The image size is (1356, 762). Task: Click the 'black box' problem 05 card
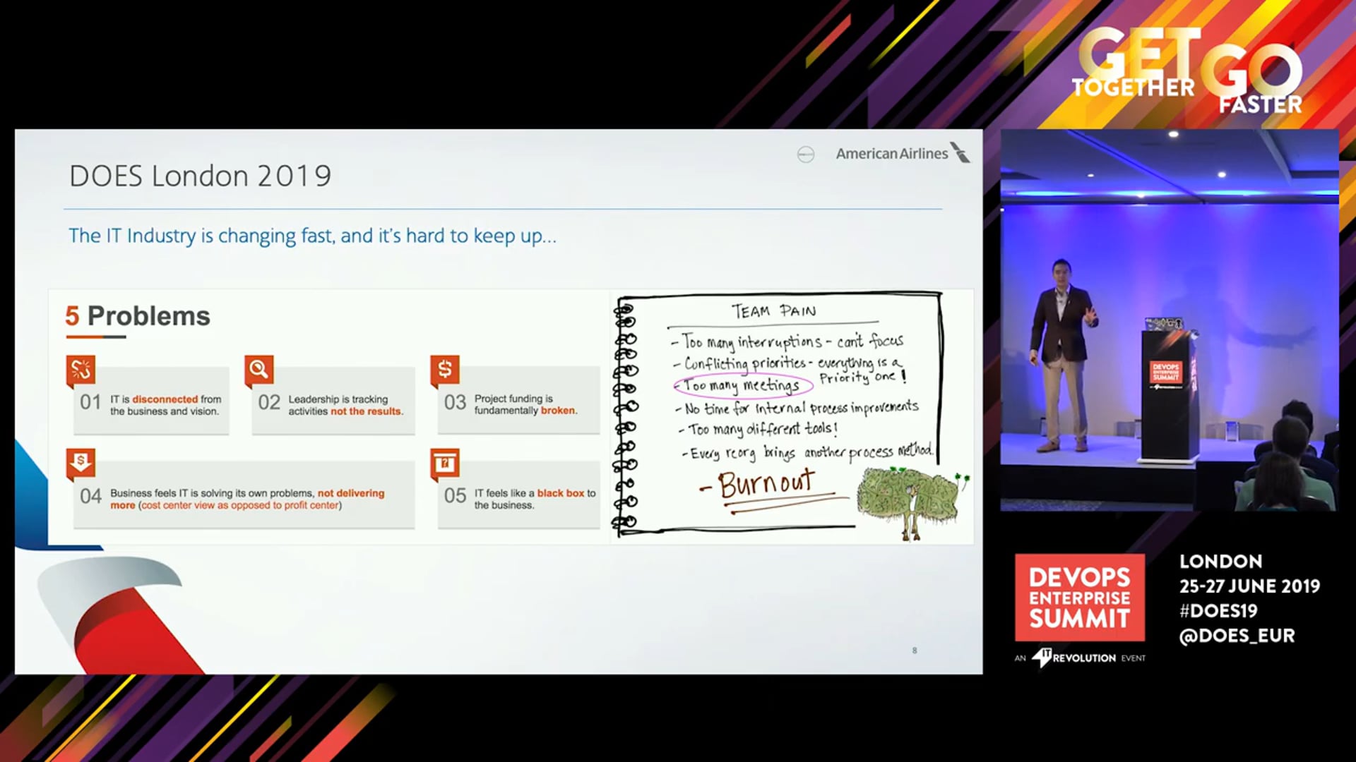pyautogui.click(x=518, y=496)
